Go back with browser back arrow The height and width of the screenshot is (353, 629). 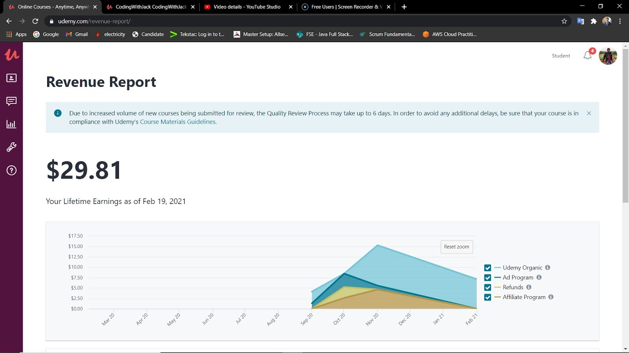click(x=9, y=21)
